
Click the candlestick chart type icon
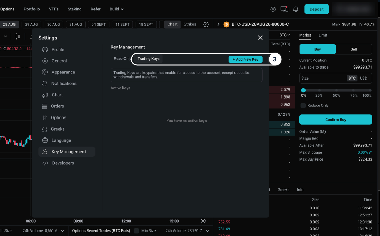tap(18, 36)
